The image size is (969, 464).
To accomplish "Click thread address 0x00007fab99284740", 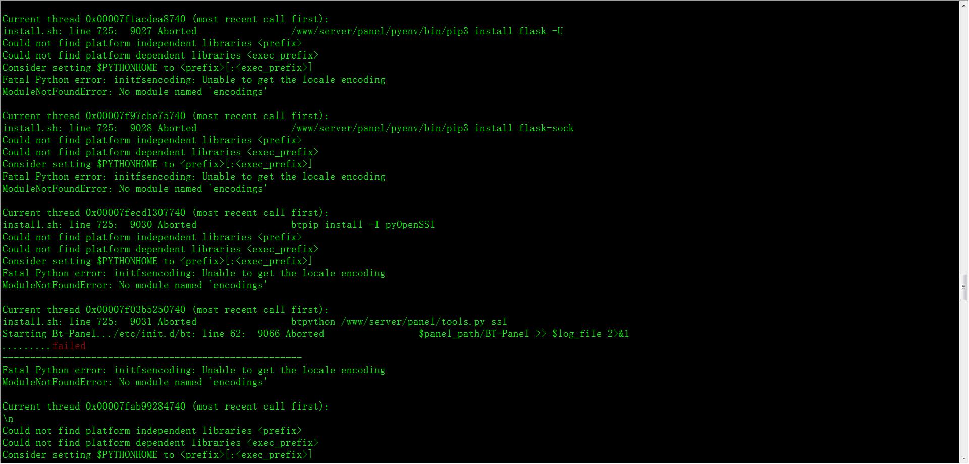I will tap(135, 407).
